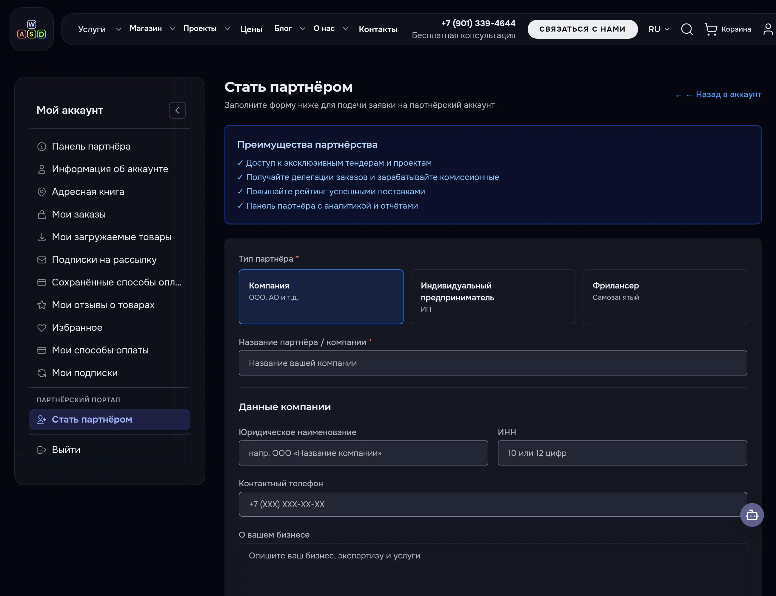Open the Цены menu item

[x=251, y=30]
